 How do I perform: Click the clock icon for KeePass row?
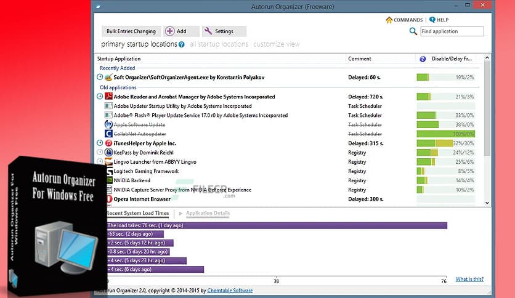pos(100,152)
